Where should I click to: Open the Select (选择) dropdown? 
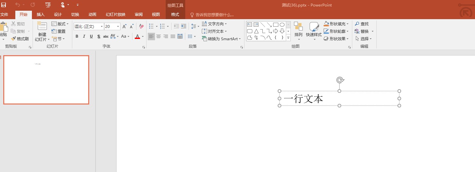(x=363, y=39)
